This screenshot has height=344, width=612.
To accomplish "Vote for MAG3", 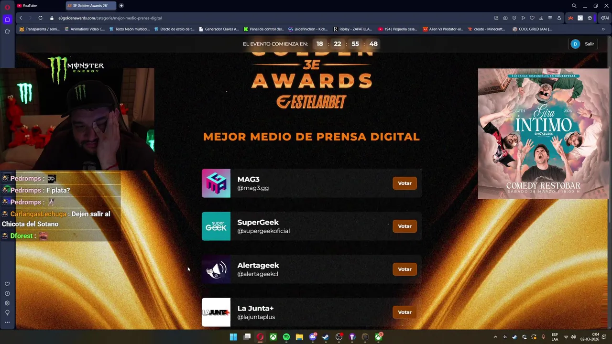I will click(404, 183).
